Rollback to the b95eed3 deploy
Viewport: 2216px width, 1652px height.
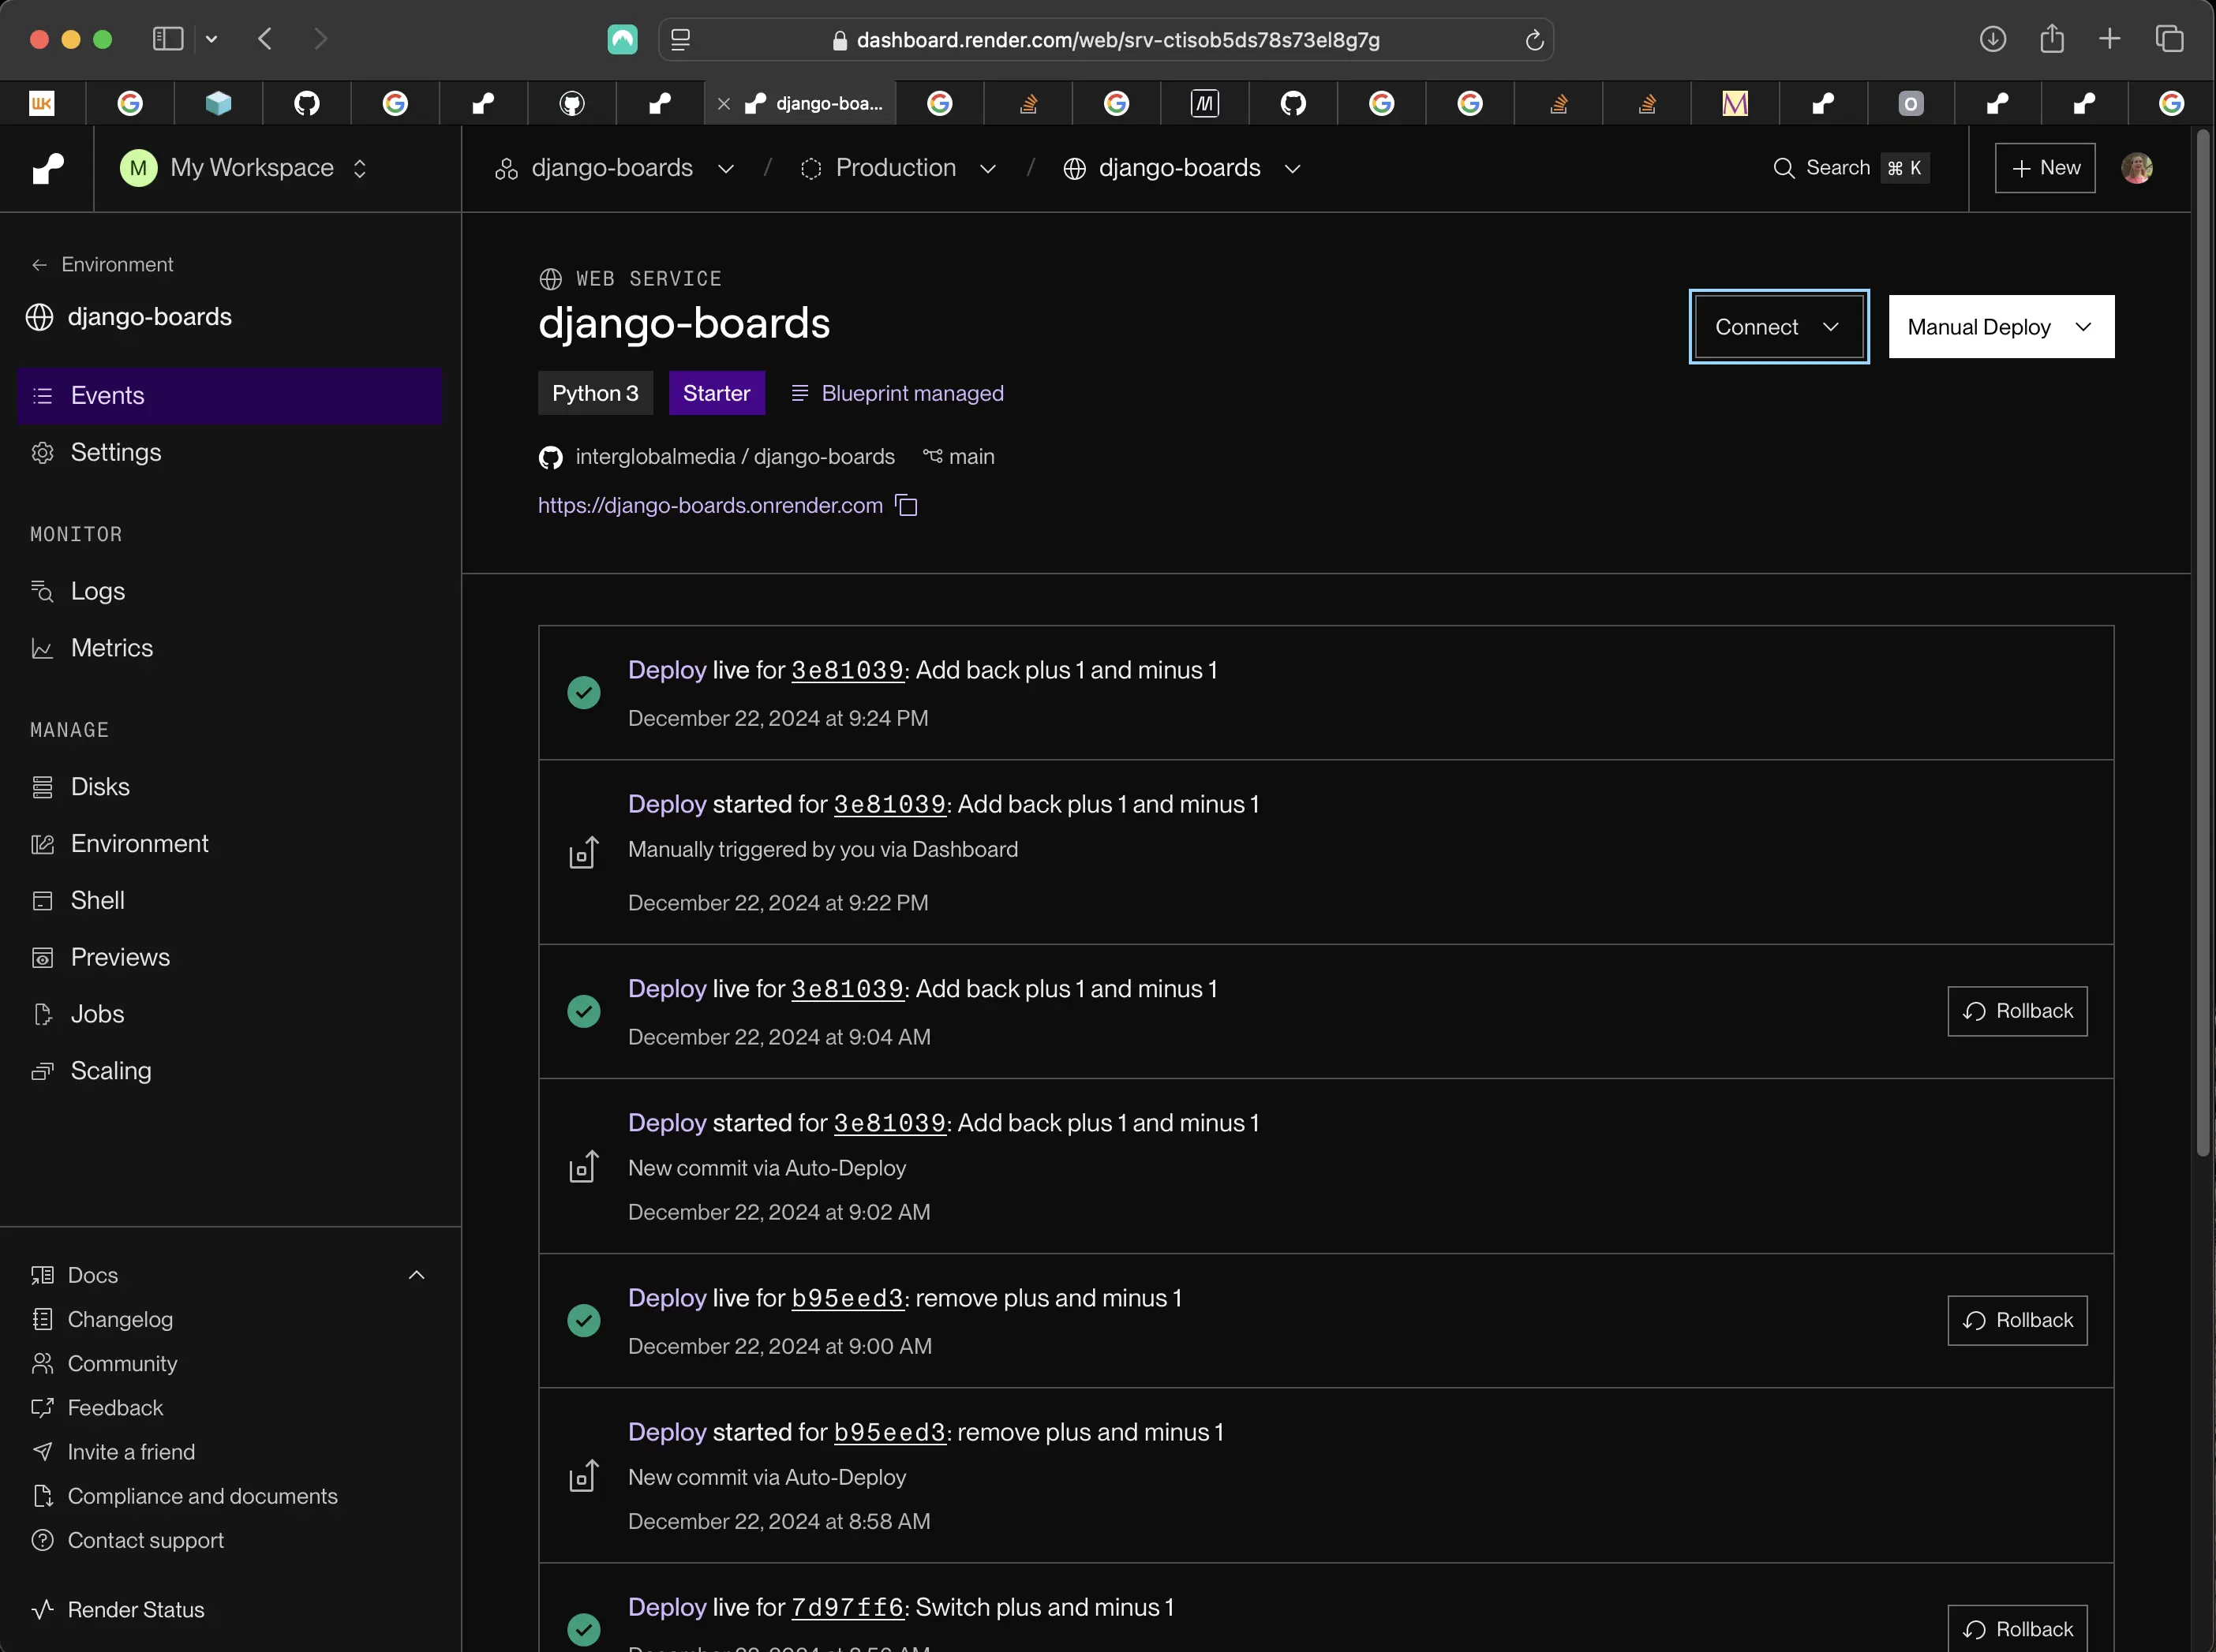2017,1321
